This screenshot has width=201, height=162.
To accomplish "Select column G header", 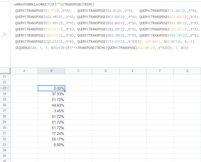I will pos(187,71).
